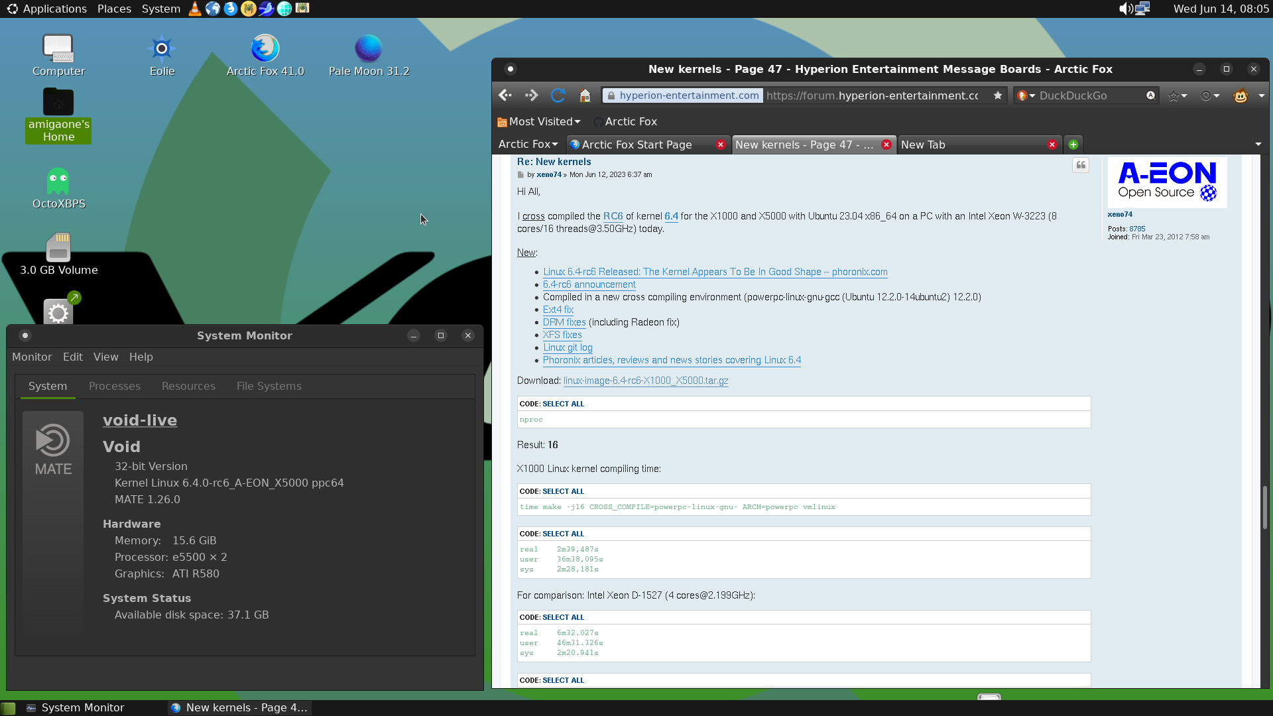Screen dimensions: 1273x716
Task: Go forward in Arctic Fox browser
Action: coord(531,95)
